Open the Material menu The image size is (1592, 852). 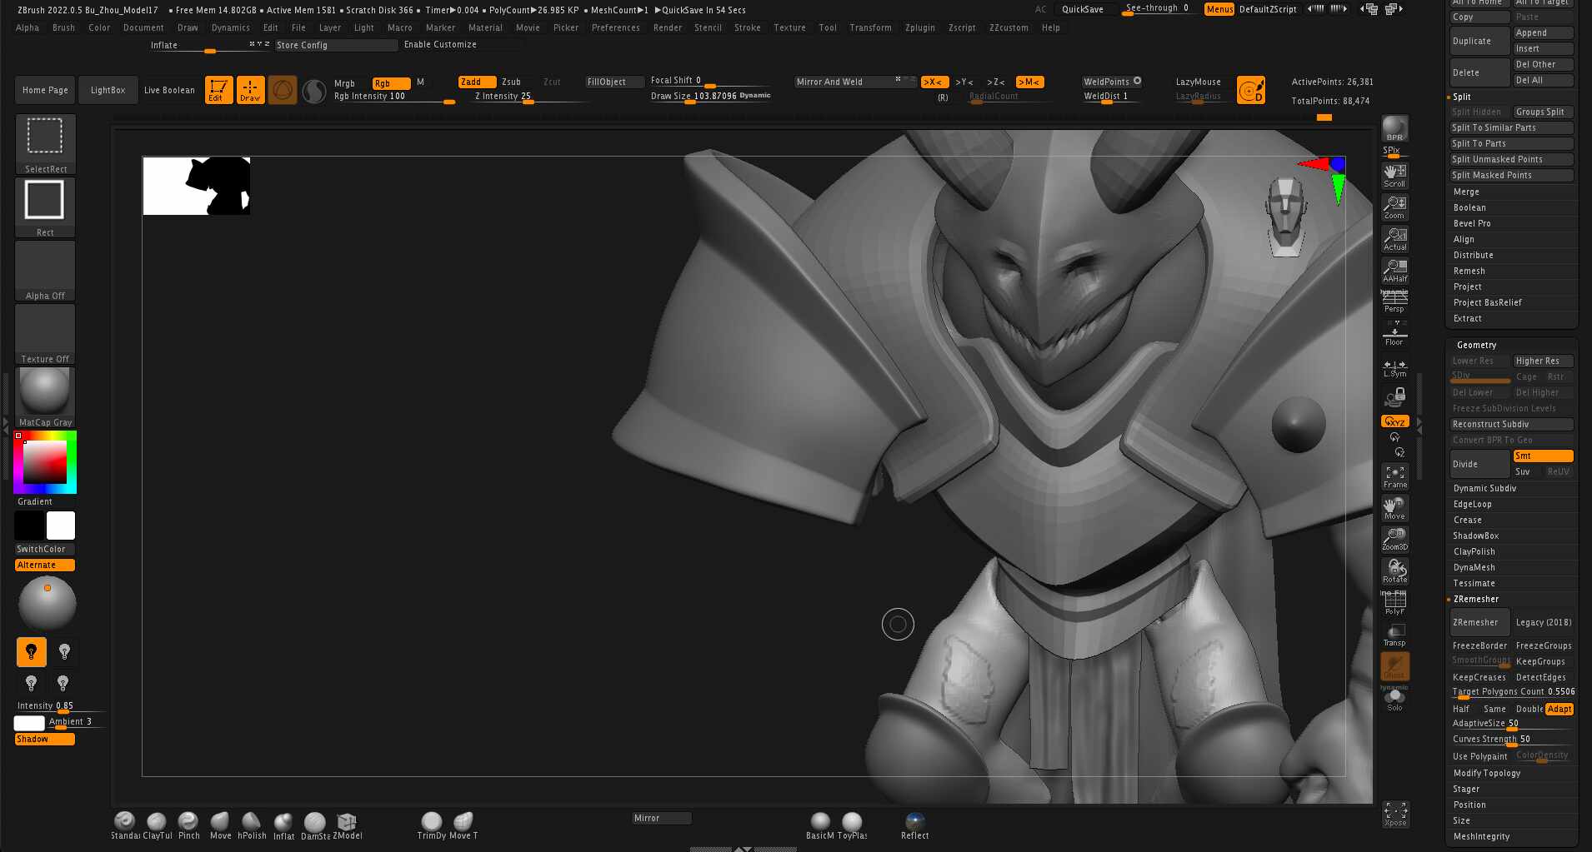click(485, 27)
